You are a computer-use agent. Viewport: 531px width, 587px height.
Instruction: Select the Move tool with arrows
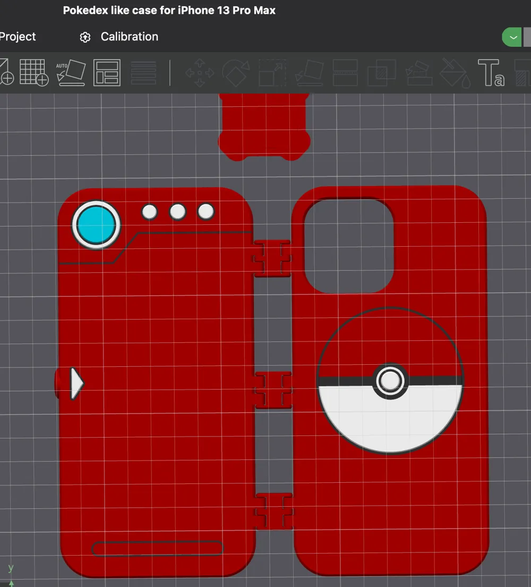[200, 73]
